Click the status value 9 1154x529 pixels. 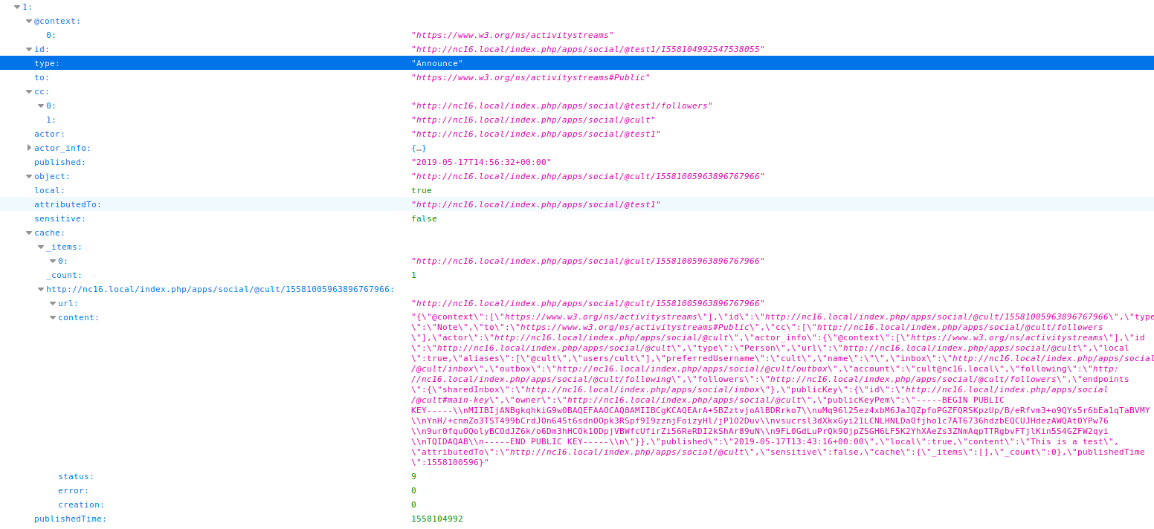click(414, 476)
